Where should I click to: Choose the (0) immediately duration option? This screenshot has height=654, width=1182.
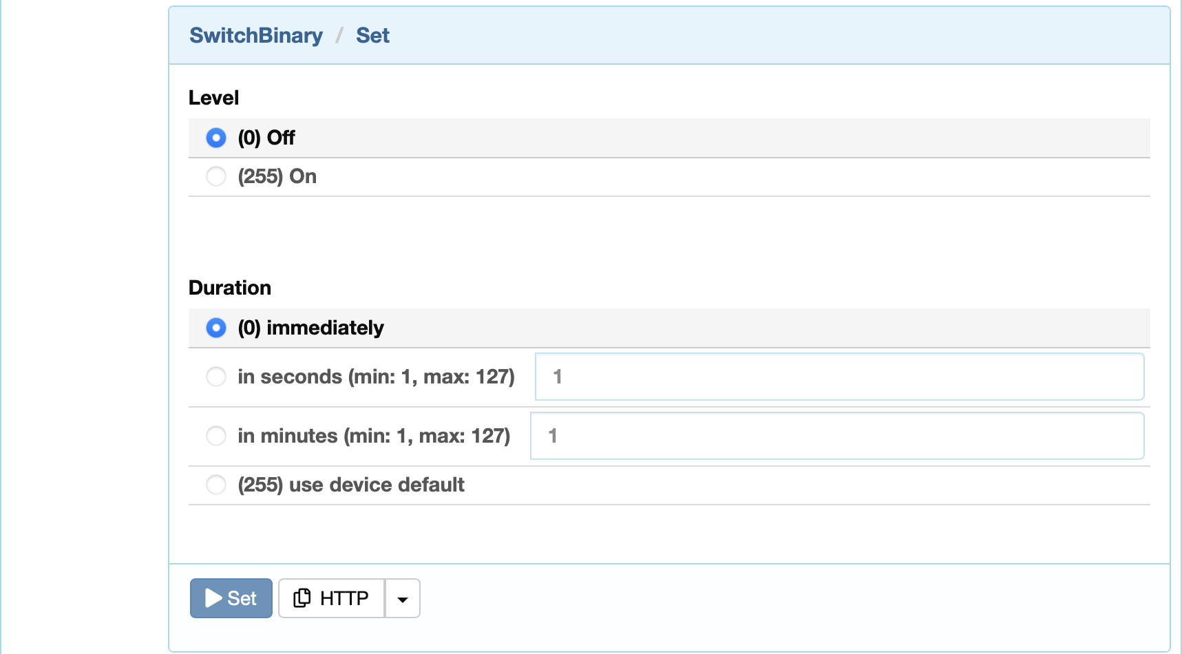(216, 328)
